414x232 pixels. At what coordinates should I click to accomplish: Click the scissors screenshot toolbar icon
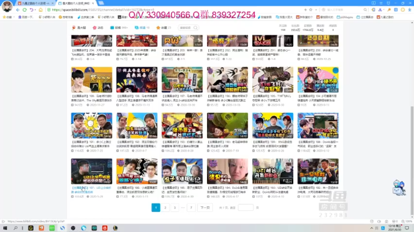coord(380,10)
